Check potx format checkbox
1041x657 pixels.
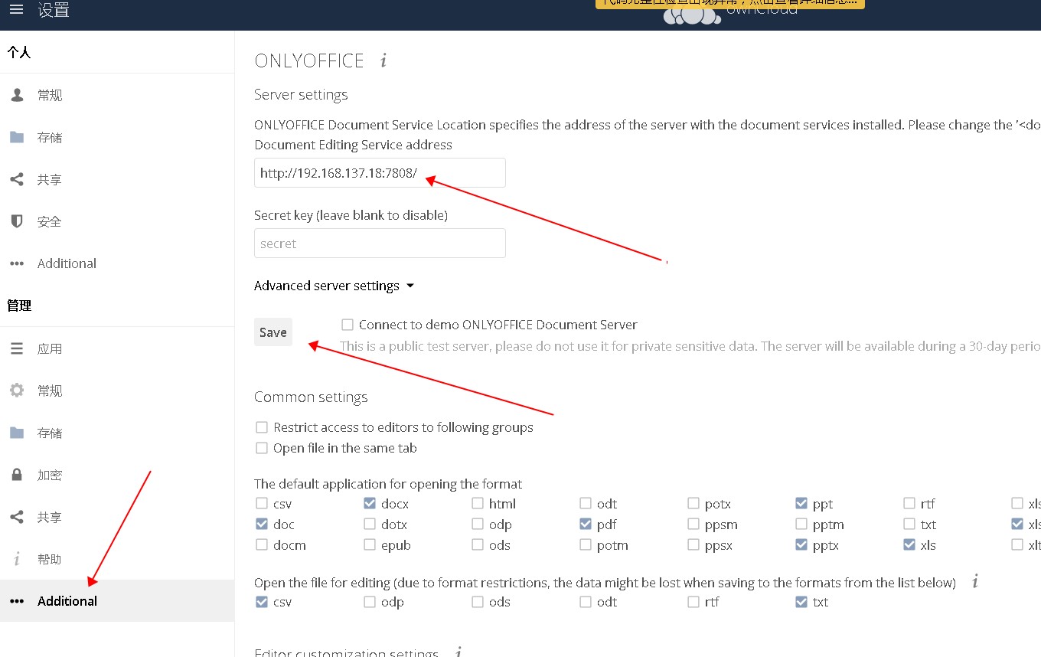pos(693,504)
